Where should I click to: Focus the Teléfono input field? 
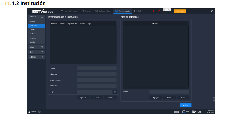pos(97,86)
